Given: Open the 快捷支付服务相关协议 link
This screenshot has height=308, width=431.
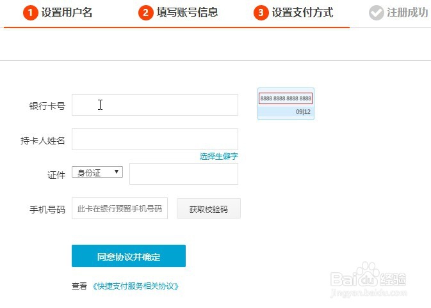Looking at the screenshot, I should [x=136, y=286].
